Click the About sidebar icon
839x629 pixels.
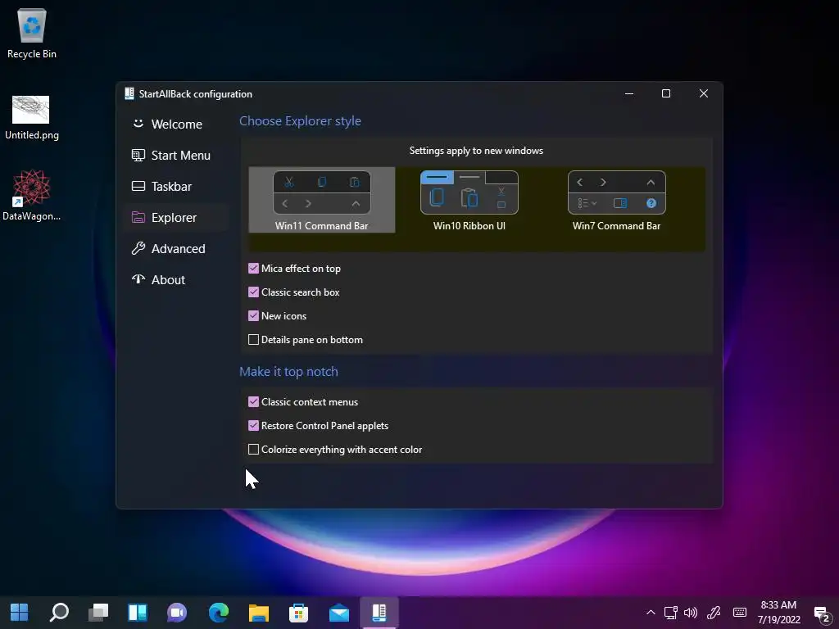(138, 279)
